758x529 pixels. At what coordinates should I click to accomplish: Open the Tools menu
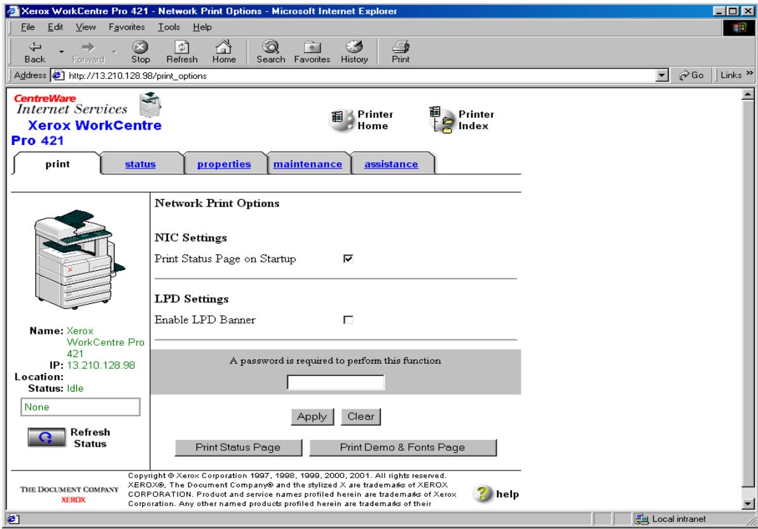[x=169, y=27]
